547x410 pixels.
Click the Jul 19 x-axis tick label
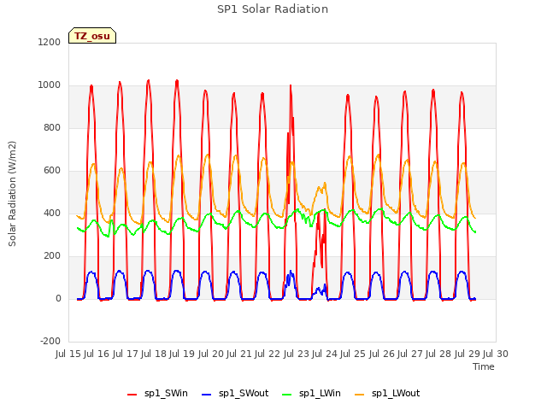[x=182, y=354]
